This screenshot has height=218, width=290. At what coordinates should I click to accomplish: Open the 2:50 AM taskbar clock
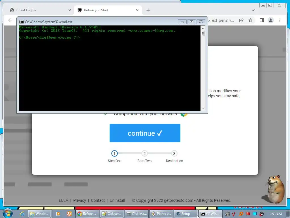(x=276, y=214)
